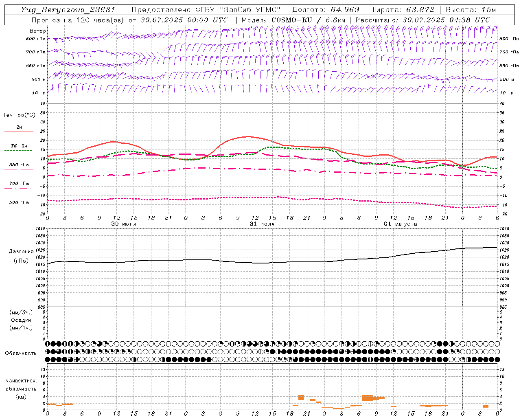Click the Модель COSMO-RU / 6.6км label
Viewport: 521px width, 417px height.
(293, 20)
